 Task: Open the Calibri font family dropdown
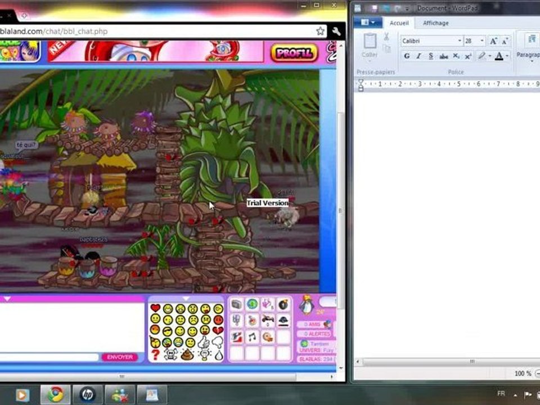pyautogui.click(x=460, y=40)
